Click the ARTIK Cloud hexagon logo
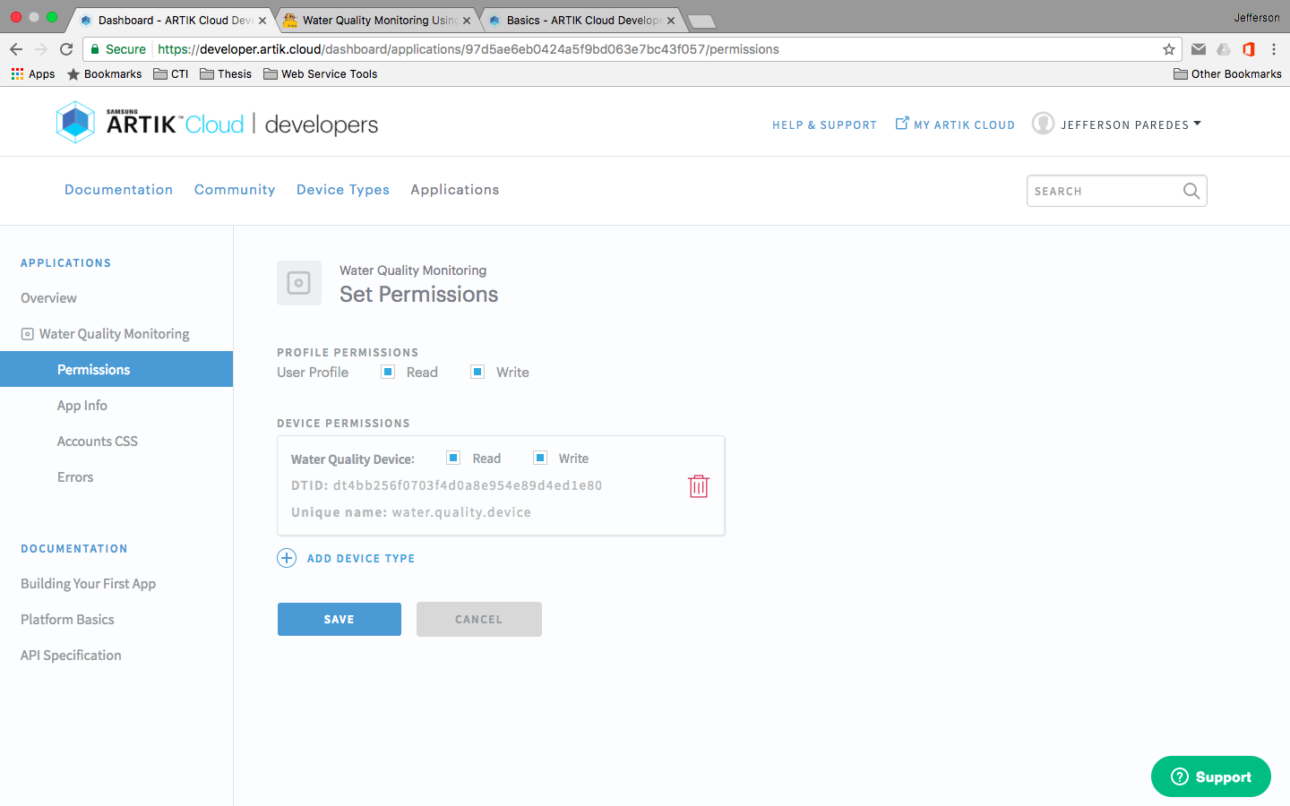 point(75,123)
